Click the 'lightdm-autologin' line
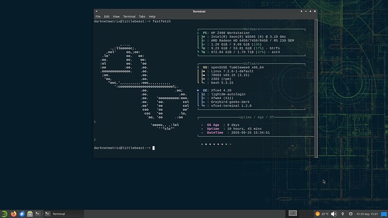Screen dimensions: 388x218 point(228,94)
